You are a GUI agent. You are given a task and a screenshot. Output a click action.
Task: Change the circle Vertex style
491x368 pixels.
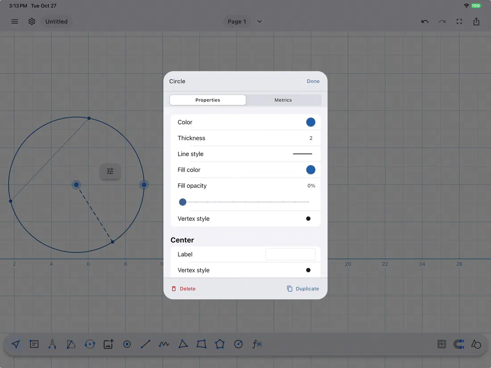[308, 219]
